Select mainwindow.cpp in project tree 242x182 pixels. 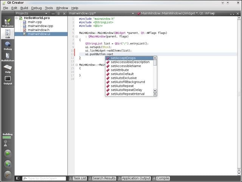point(40,26)
